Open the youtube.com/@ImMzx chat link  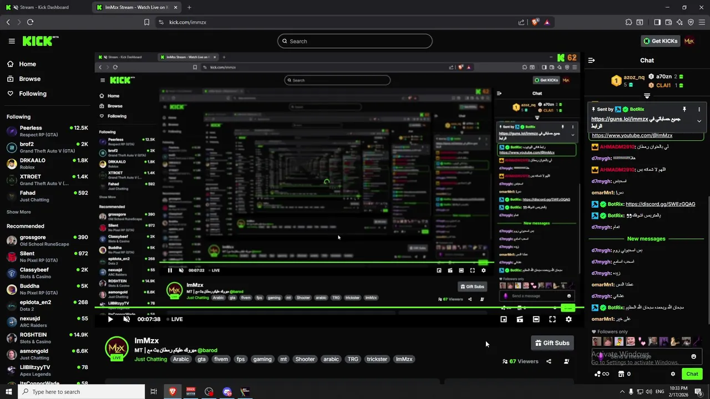click(632, 135)
